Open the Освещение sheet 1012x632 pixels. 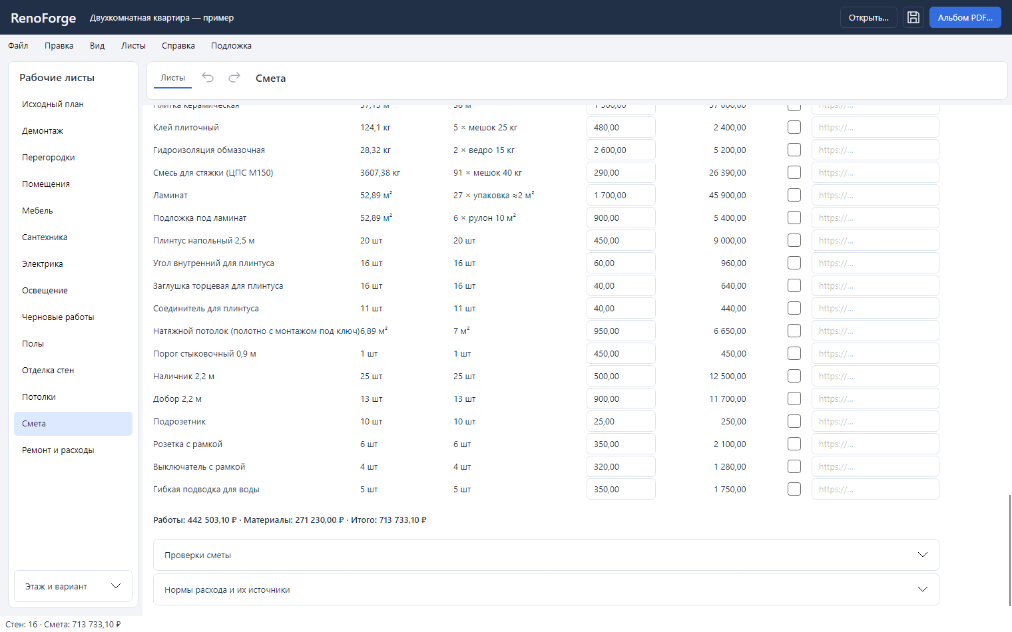point(73,291)
